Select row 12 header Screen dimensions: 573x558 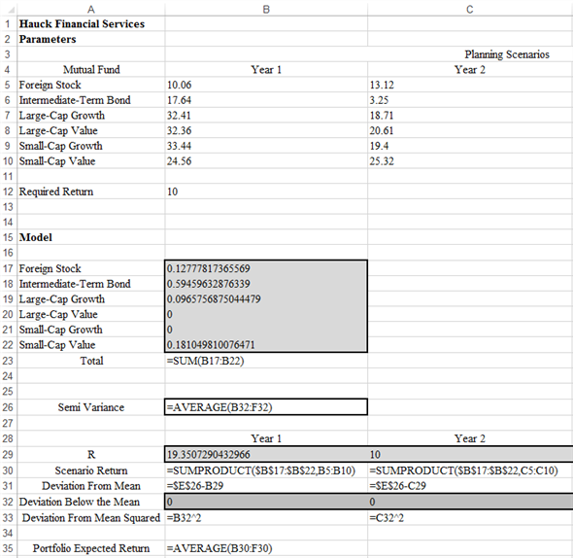(x=8, y=192)
